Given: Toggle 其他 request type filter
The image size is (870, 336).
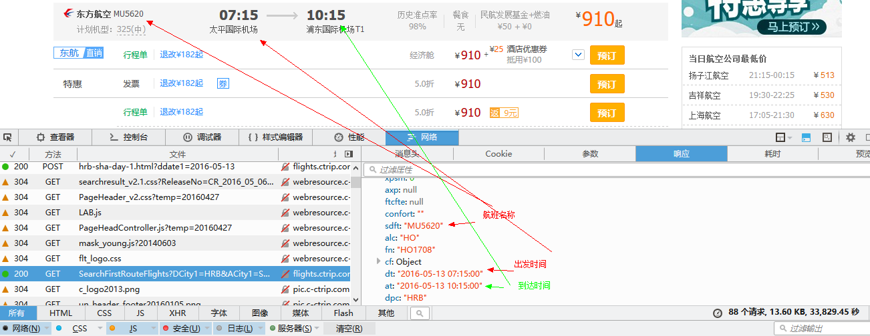Looking at the screenshot, I should coord(386,313).
